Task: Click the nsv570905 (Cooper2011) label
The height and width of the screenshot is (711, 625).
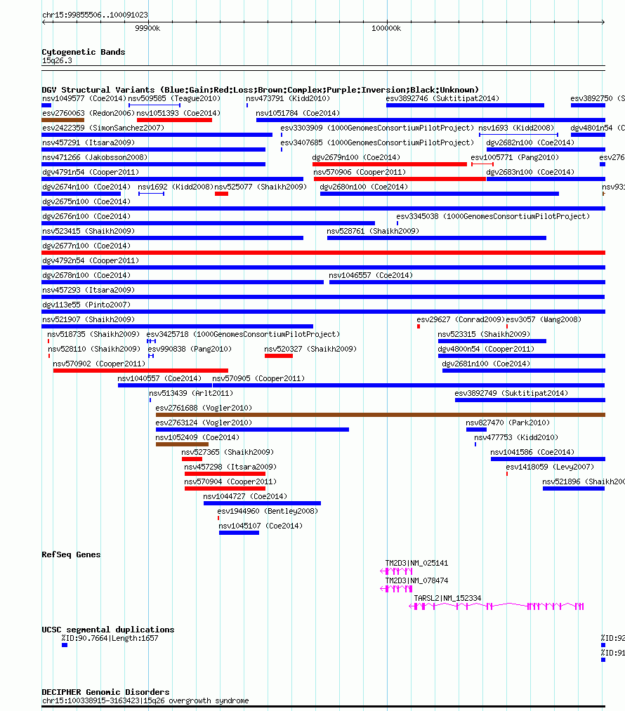Action: pos(258,378)
